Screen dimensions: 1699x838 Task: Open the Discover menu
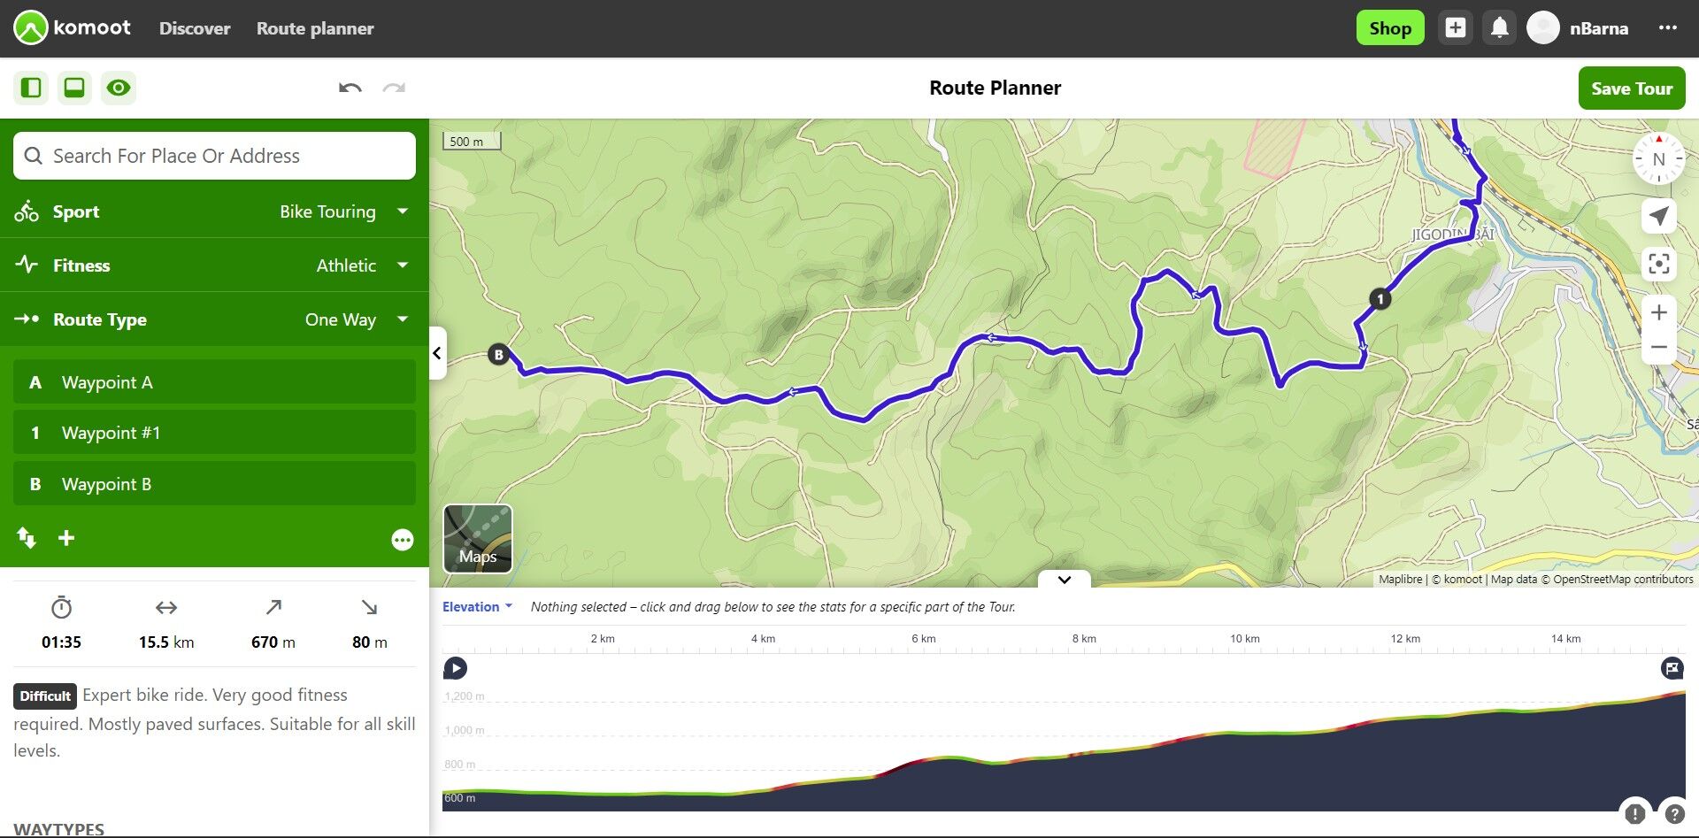coord(195,28)
